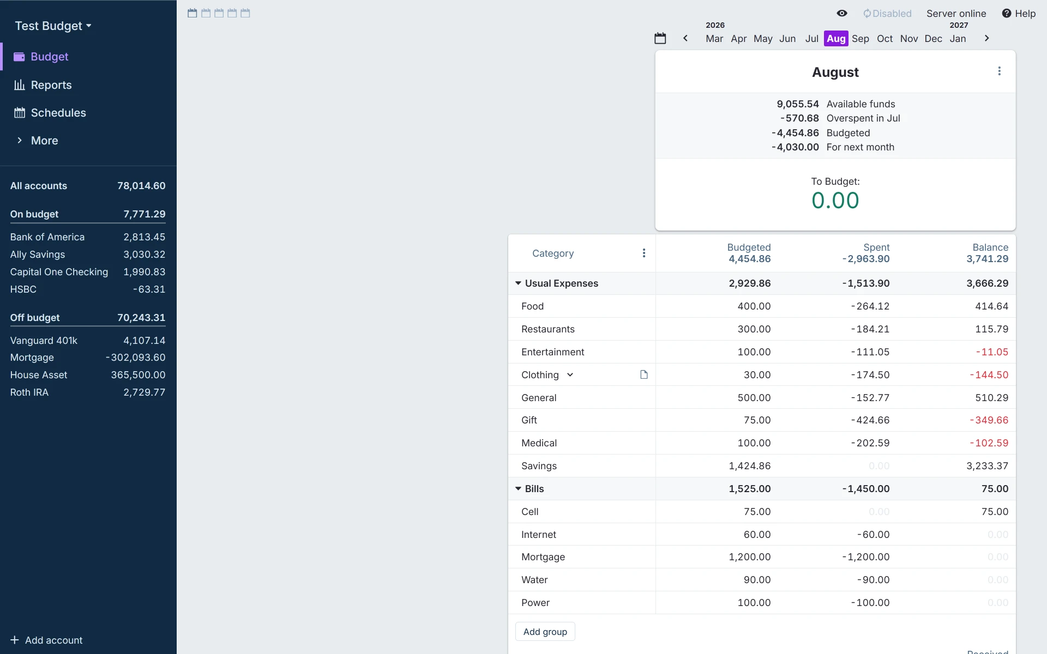Image resolution: width=1047 pixels, height=654 pixels.
Task: Open Vanguard 401k account
Action: coord(88,341)
